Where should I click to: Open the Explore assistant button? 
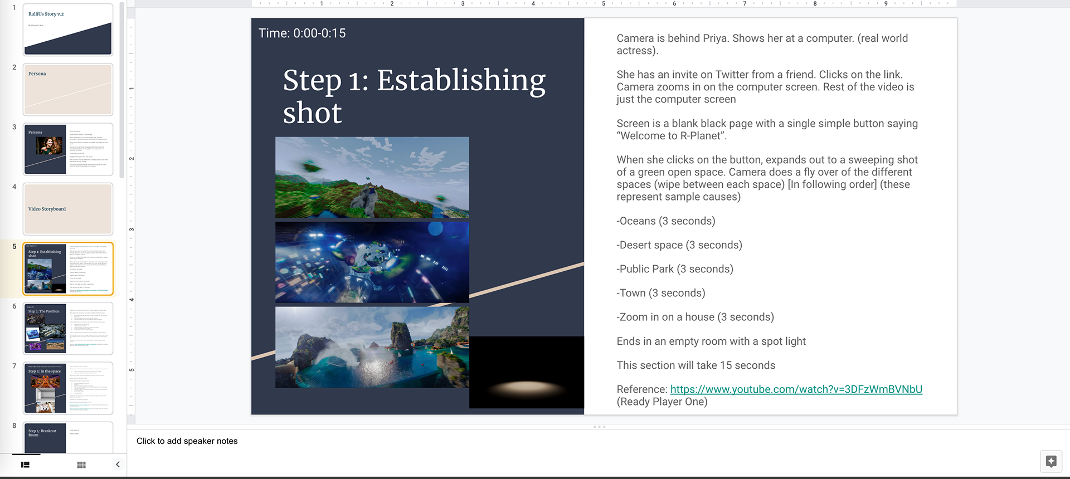click(x=1051, y=461)
